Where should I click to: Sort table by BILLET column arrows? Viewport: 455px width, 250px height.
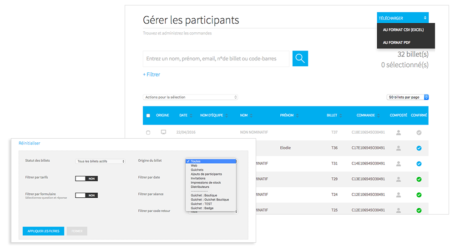[x=341, y=115]
